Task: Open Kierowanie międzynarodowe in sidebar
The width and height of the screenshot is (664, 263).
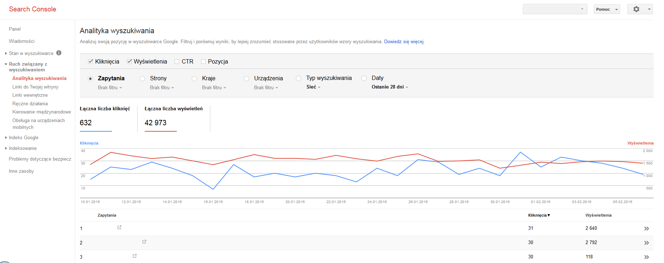Action: [42, 112]
